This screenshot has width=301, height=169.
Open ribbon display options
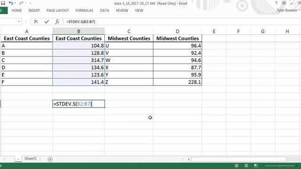(x=284, y=3)
